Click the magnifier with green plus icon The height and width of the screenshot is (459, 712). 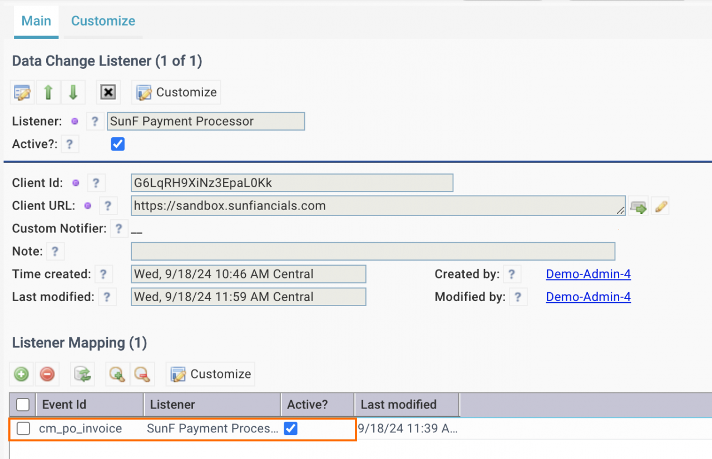point(117,375)
